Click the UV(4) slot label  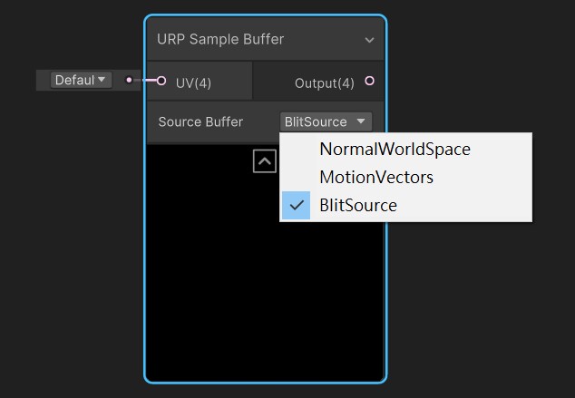pyautogui.click(x=193, y=83)
